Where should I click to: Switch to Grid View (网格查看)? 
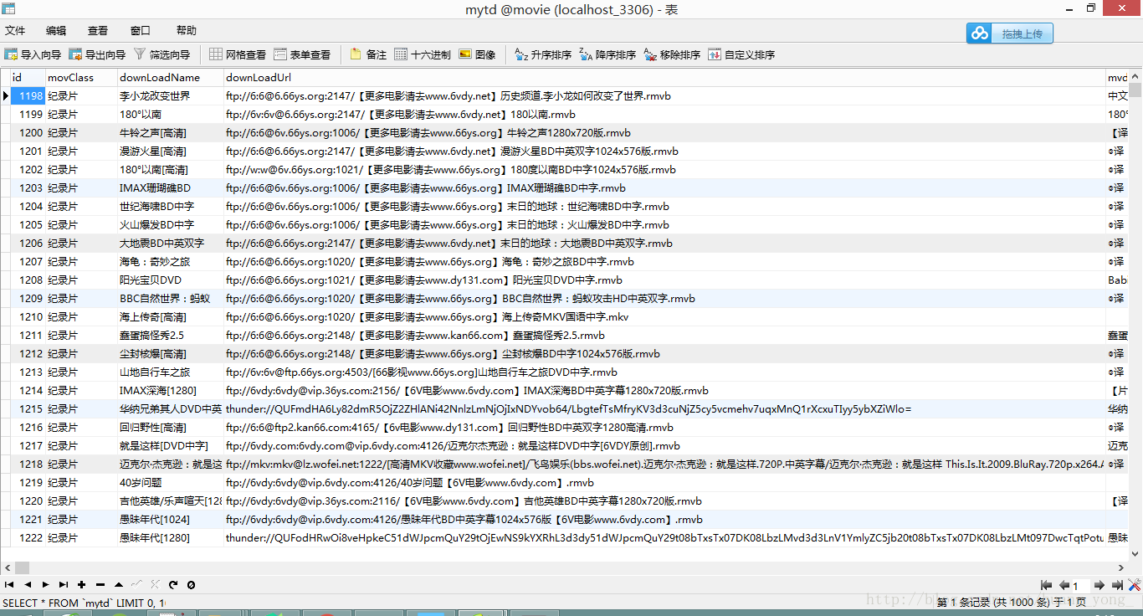238,54
